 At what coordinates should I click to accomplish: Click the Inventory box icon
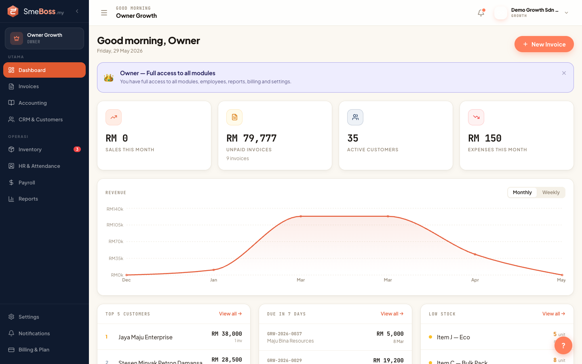tap(11, 149)
